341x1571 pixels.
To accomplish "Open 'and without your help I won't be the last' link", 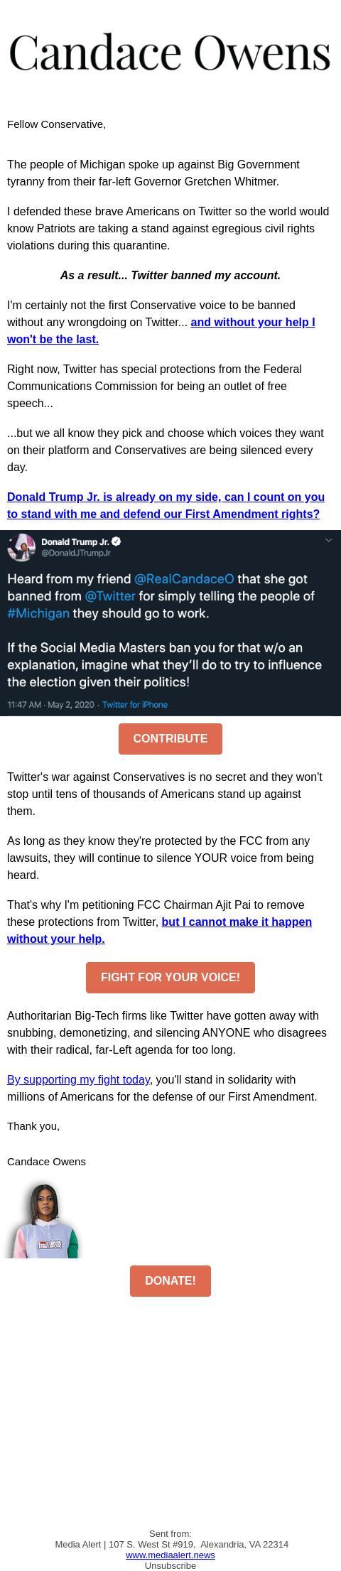I will 161,330.
